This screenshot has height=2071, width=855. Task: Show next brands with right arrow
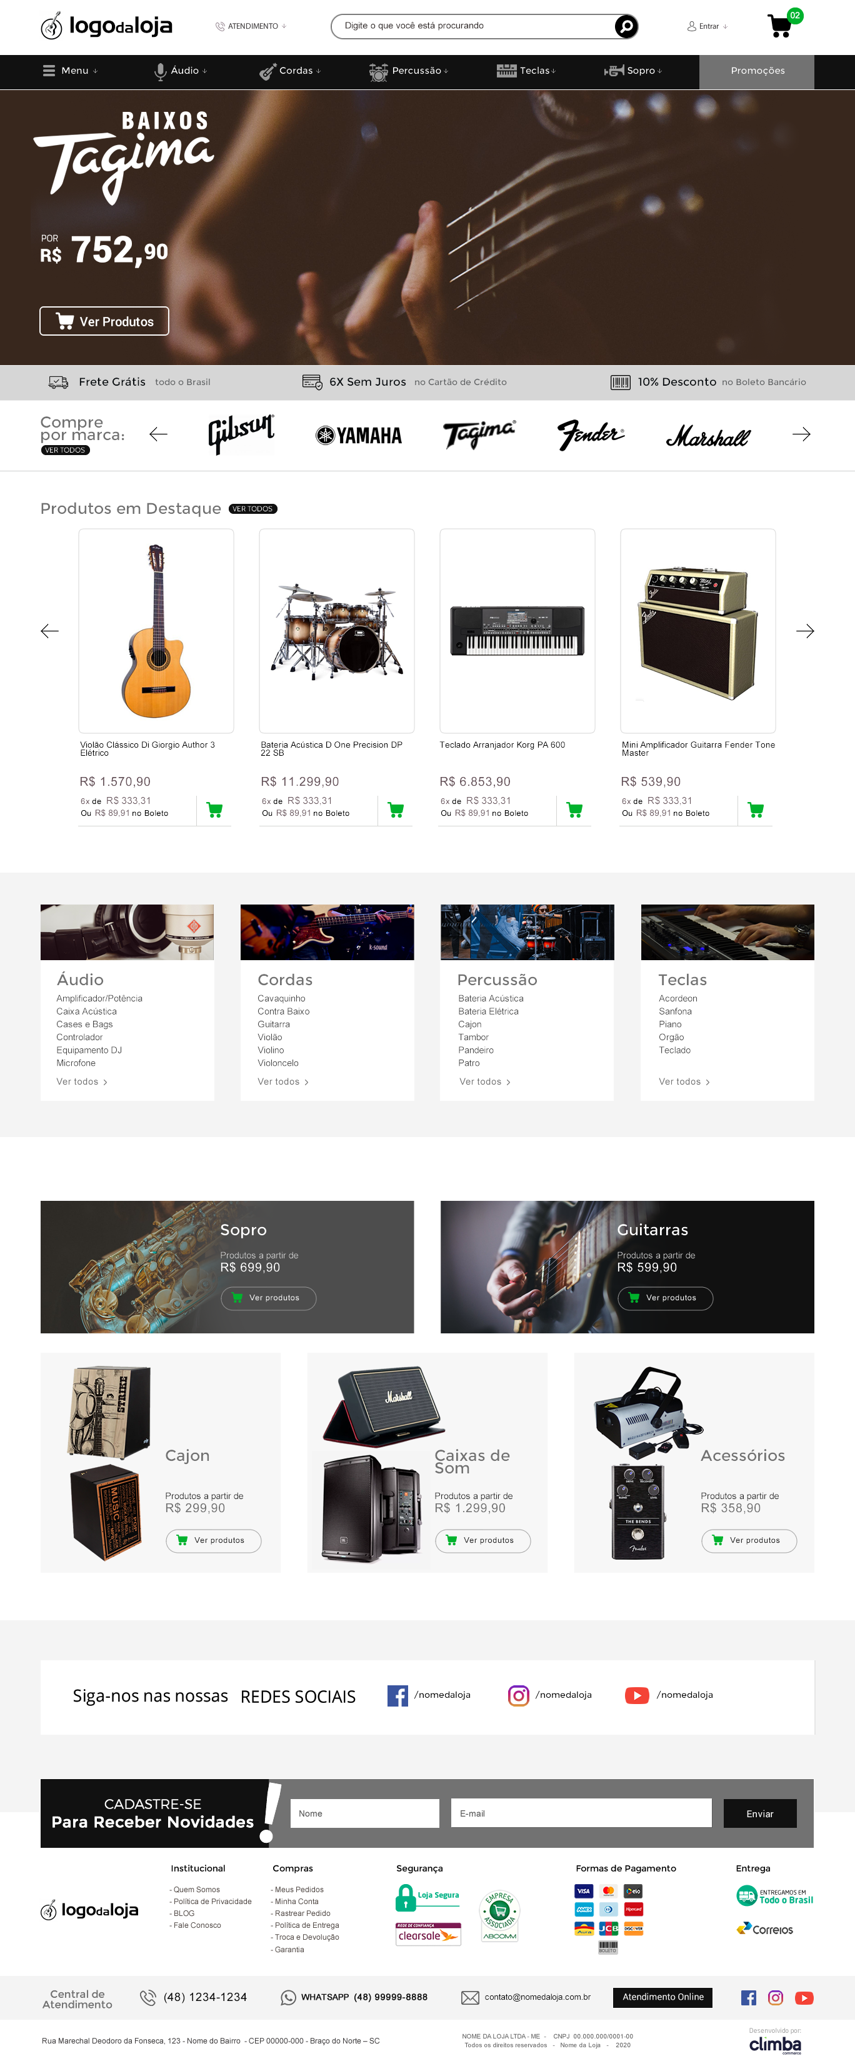click(x=801, y=434)
